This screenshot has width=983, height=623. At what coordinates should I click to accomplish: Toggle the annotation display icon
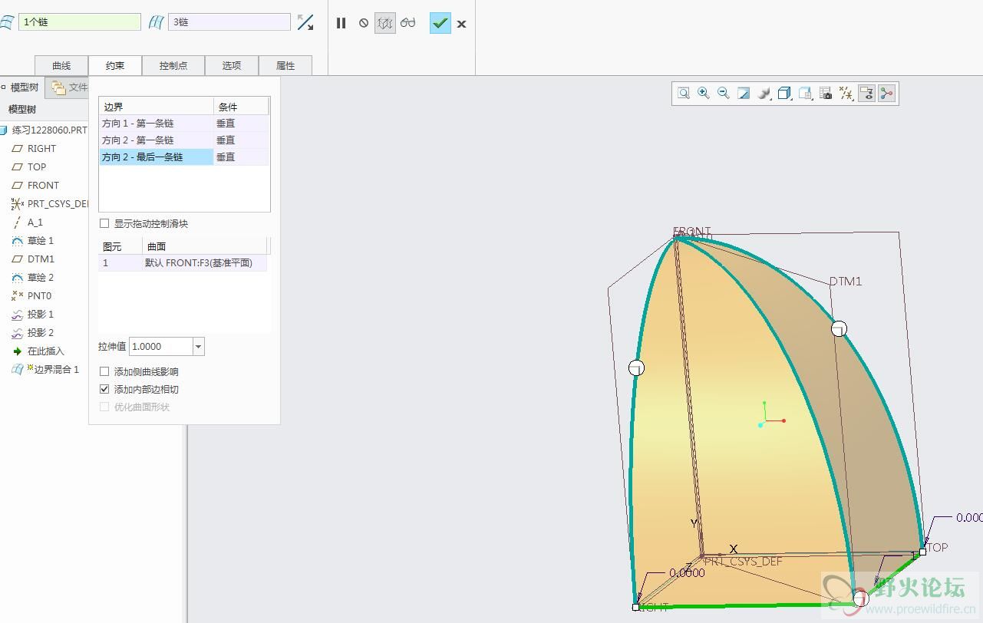[x=866, y=94]
